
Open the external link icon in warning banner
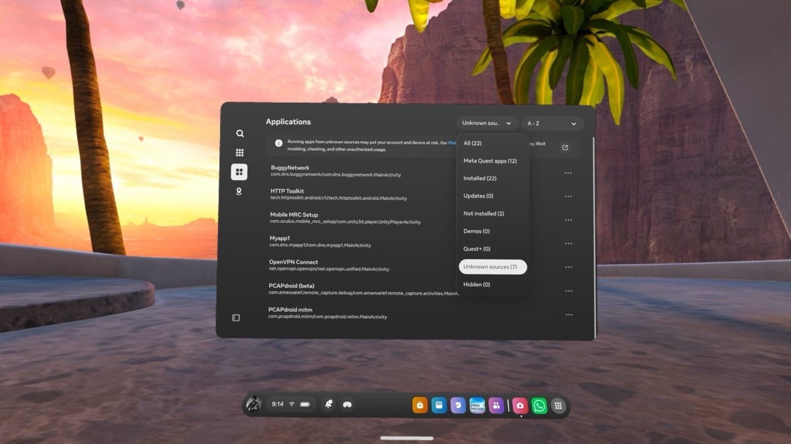(x=564, y=148)
